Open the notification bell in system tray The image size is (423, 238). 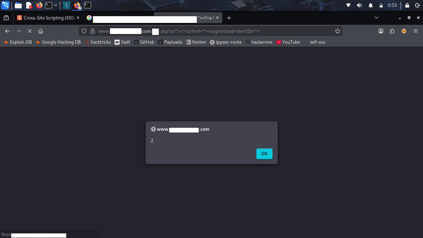(370, 5)
